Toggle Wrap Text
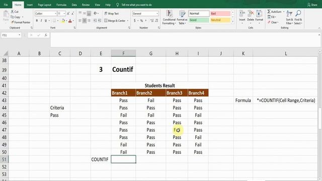Image resolution: width=322 pixels, height=181 pixels. click(x=112, y=14)
